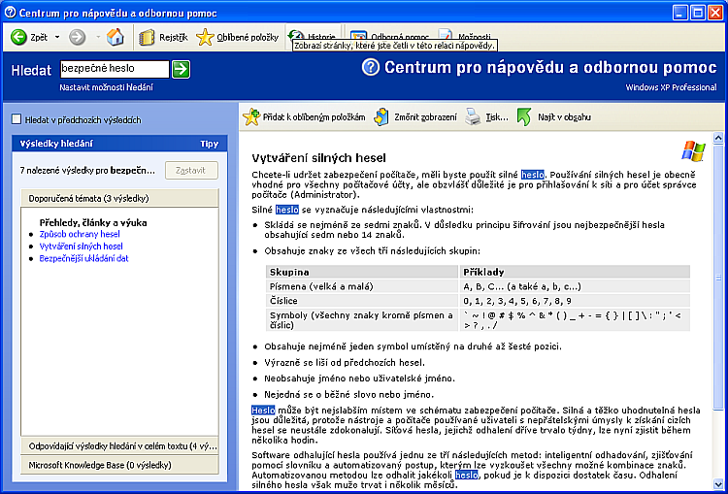Maximize the help center window
The height and width of the screenshot is (494, 728).
[698, 13]
